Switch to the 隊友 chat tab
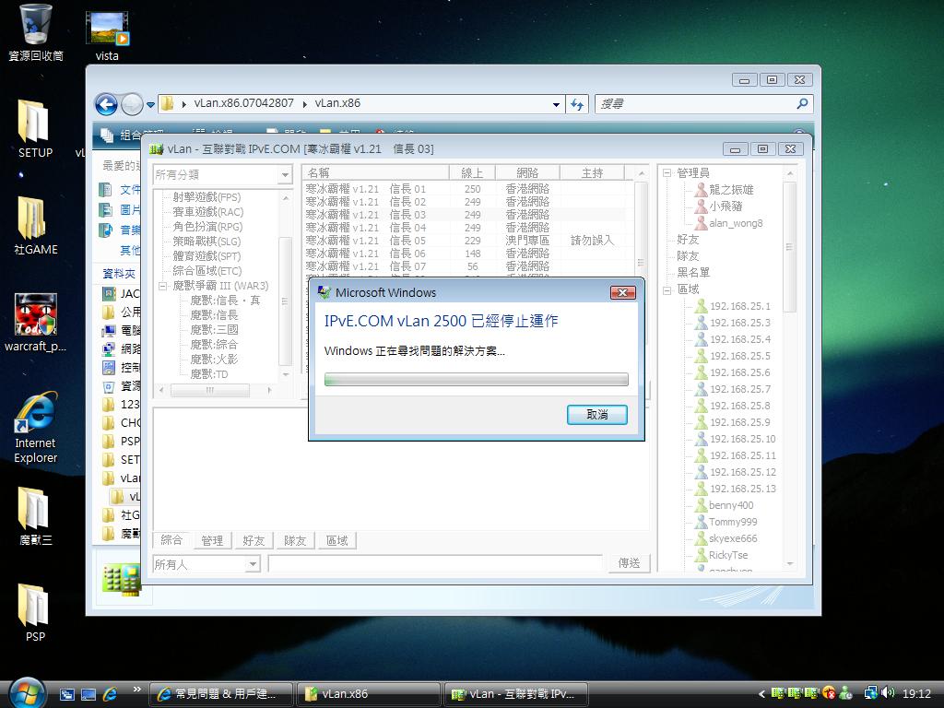This screenshot has height=708, width=944. click(295, 540)
